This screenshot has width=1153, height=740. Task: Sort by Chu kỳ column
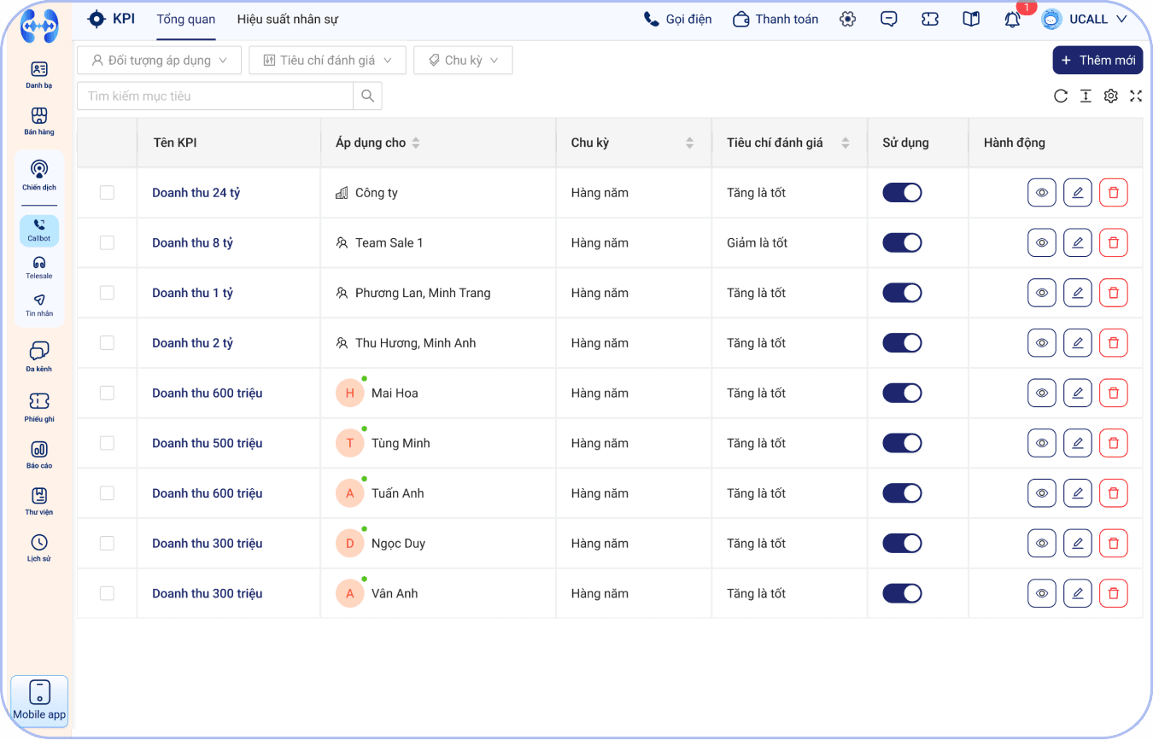(x=689, y=143)
